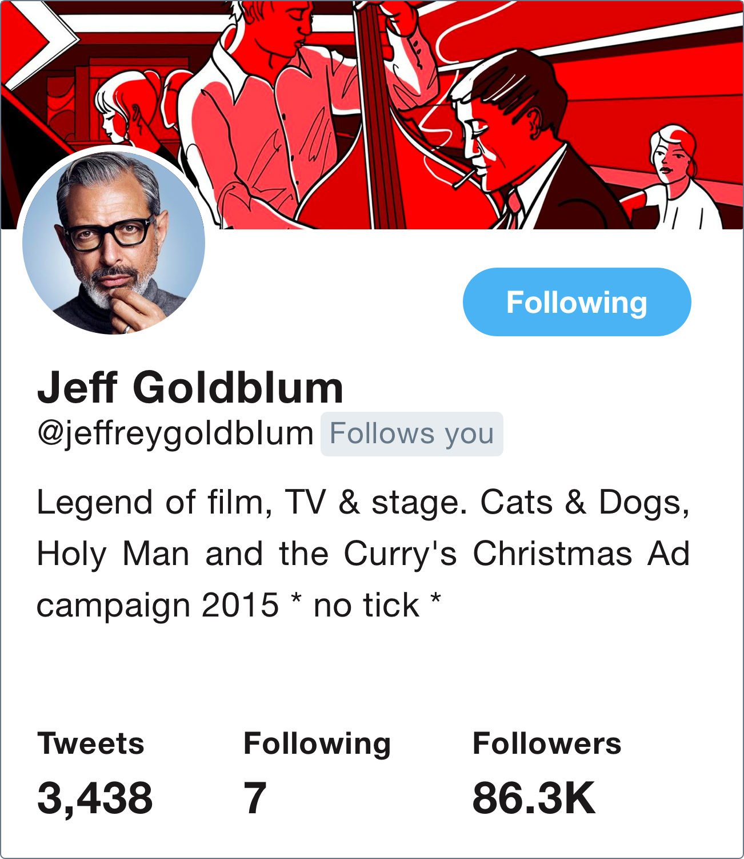
Task: Click the 'Holy Man' bio line
Action: (363, 554)
